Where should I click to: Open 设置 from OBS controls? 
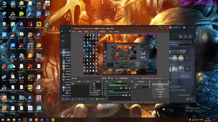pyautogui.click(x=160, y=94)
